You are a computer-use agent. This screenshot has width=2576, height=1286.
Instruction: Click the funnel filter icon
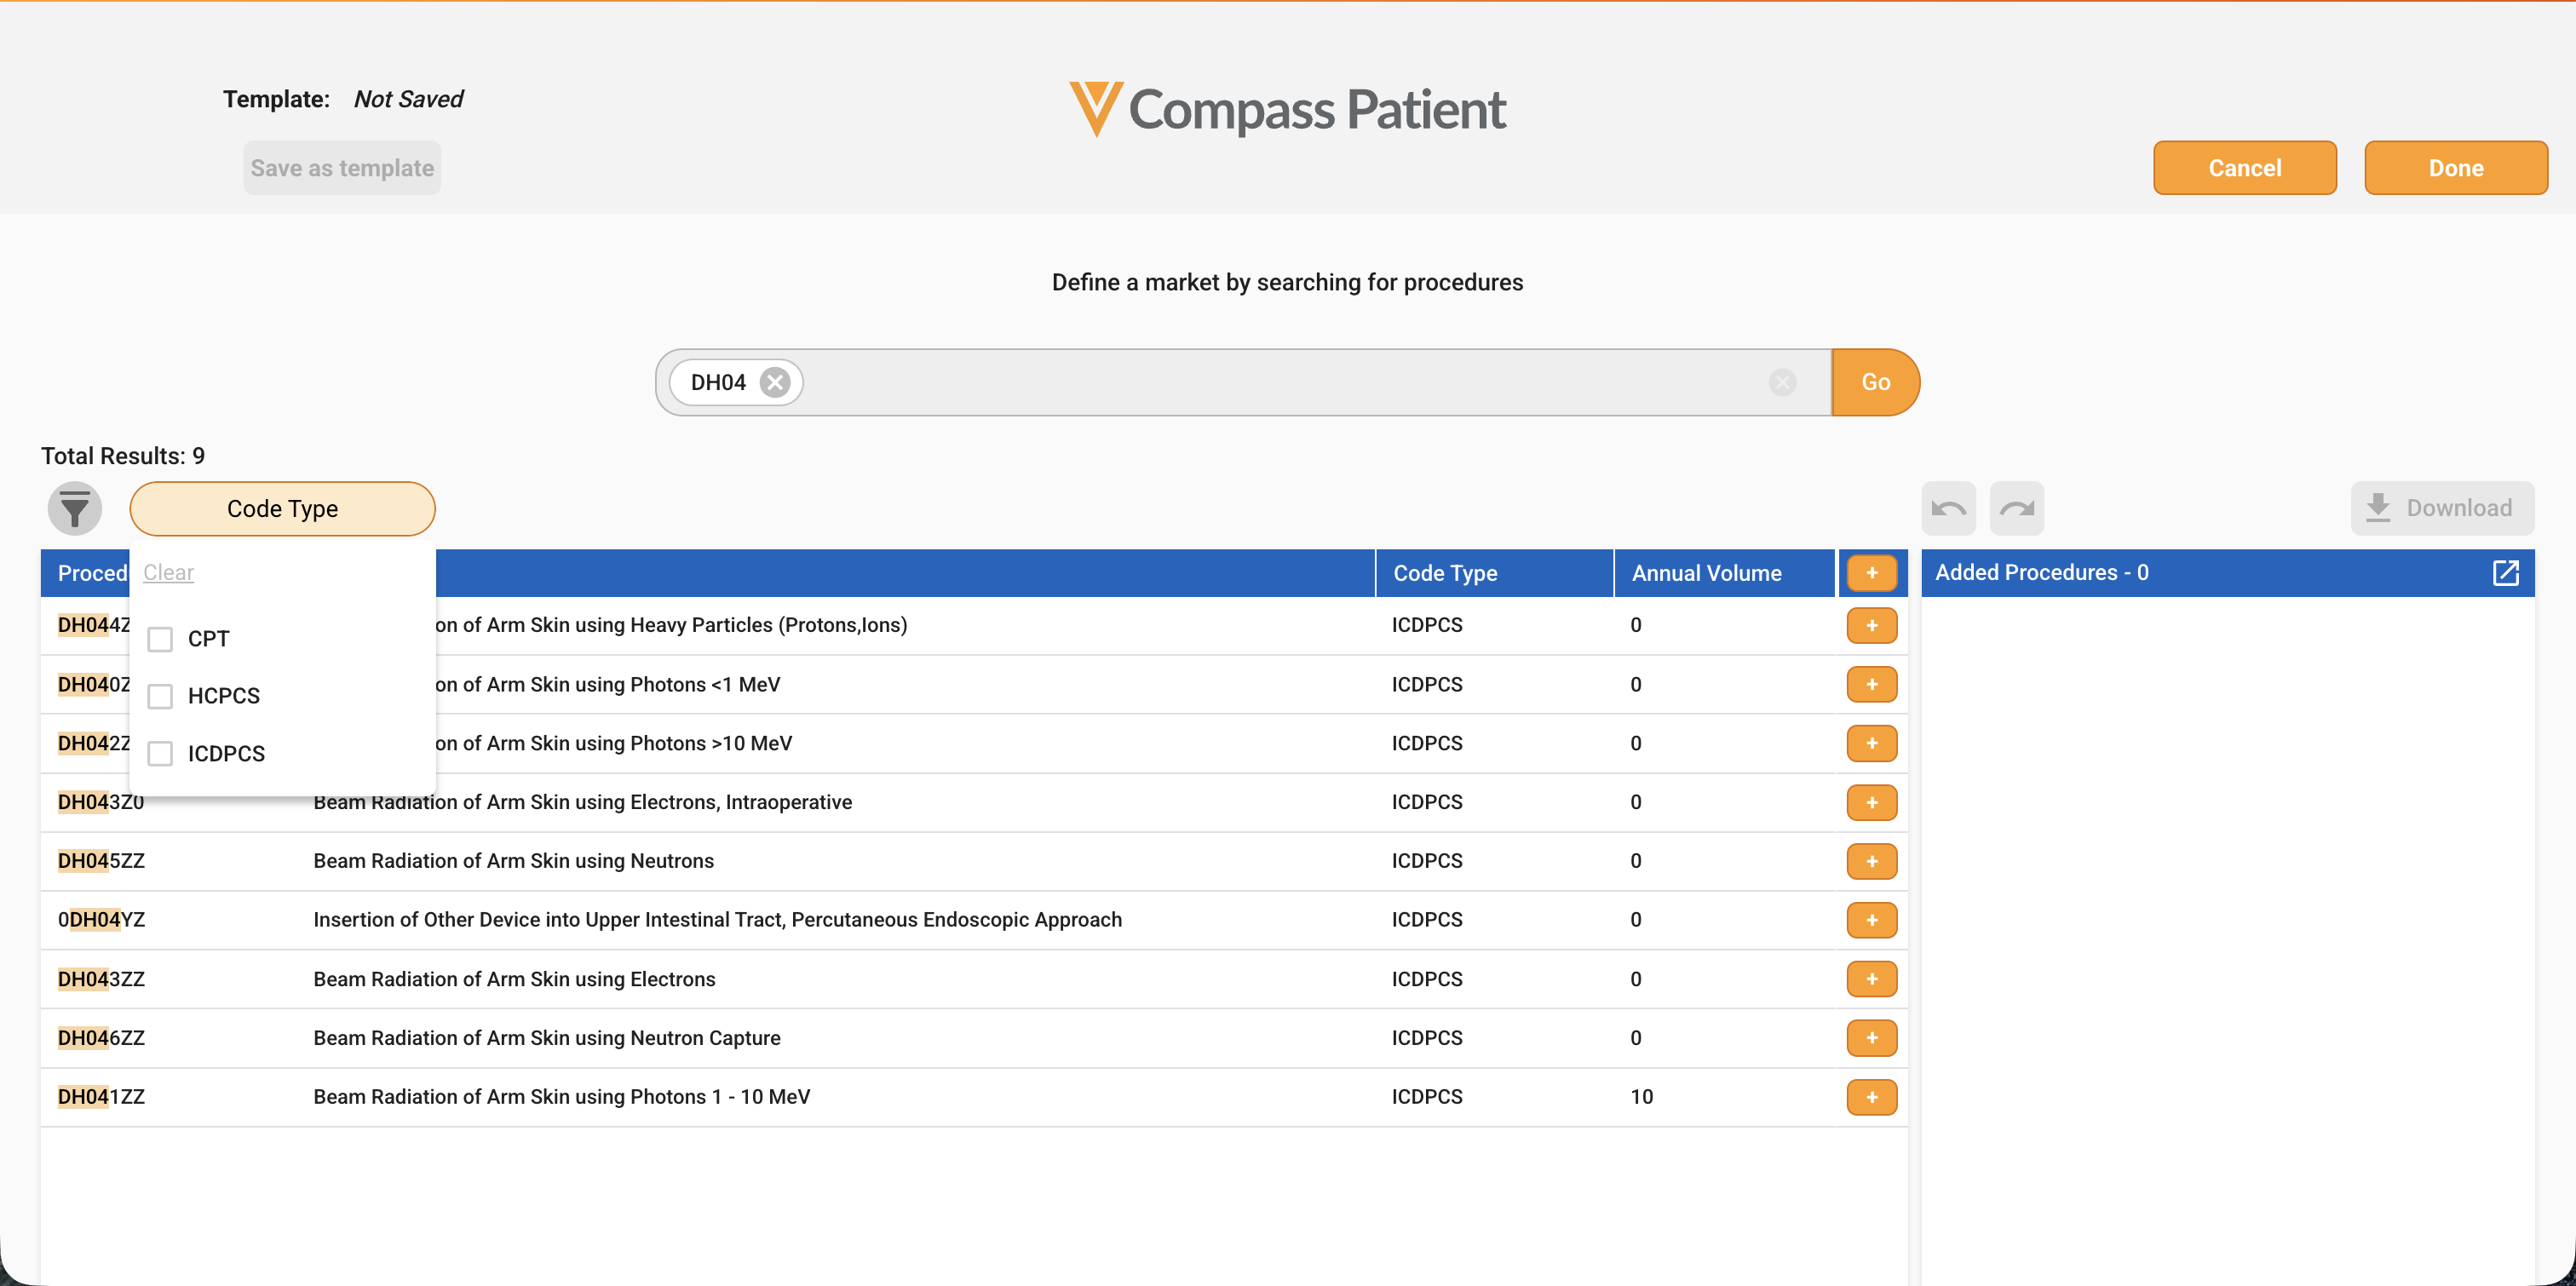click(75, 509)
